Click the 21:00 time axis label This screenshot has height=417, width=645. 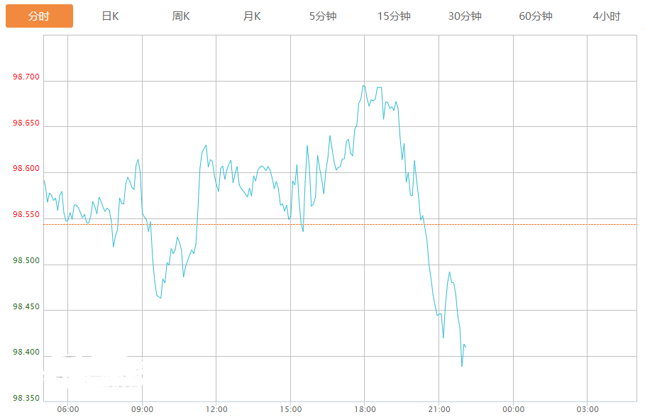click(x=439, y=409)
